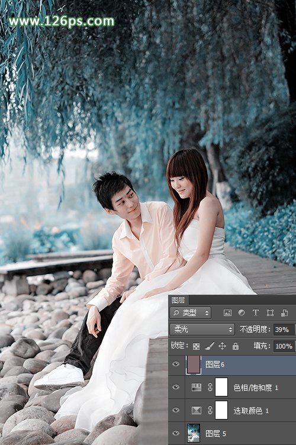The height and width of the screenshot is (445, 296).
Task: Select layer named 色相/饱和度 1
Action: 256,388
